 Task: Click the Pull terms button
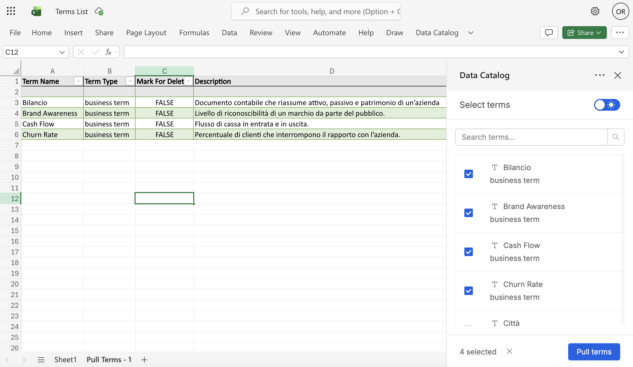pos(594,352)
